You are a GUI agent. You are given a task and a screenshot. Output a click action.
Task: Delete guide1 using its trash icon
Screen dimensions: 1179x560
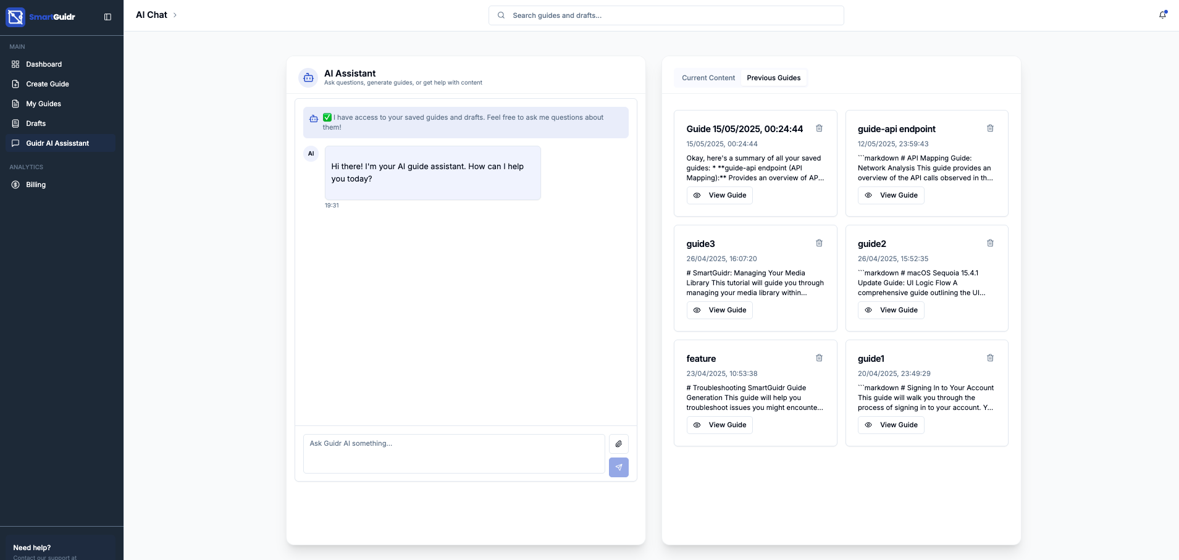tap(990, 358)
